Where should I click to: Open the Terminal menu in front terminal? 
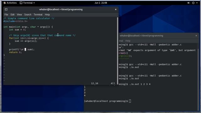(x=38, y=15)
